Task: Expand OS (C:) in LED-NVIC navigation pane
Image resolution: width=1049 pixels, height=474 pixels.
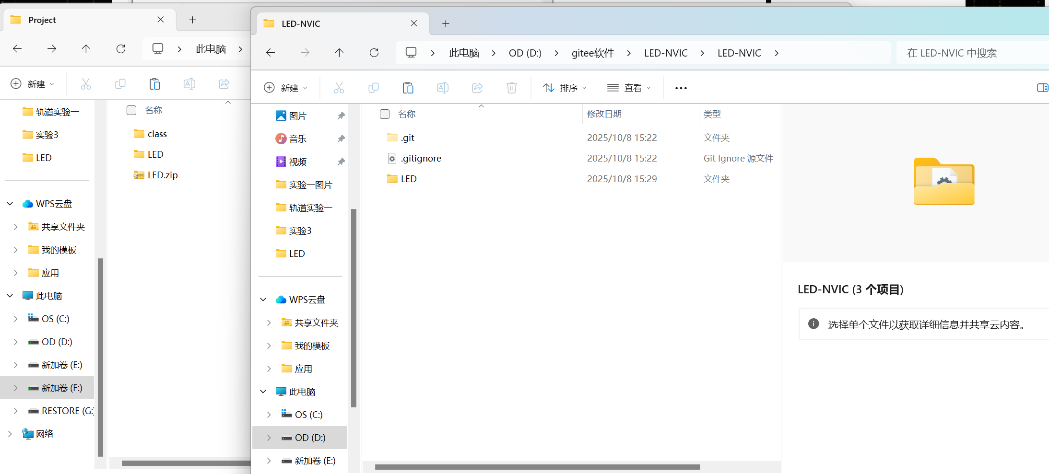Action: tap(269, 415)
